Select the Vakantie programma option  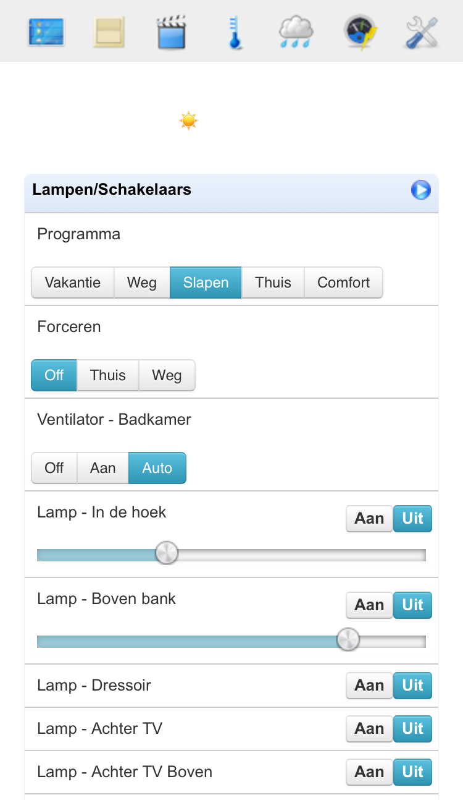point(73,283)
